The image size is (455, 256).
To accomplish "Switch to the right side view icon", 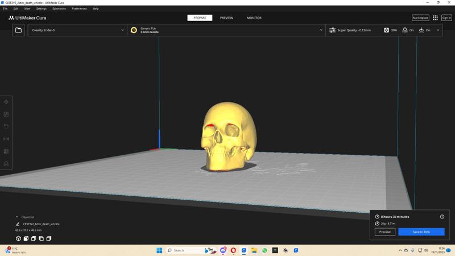I will pyautogui.click(x=49, y=238).
